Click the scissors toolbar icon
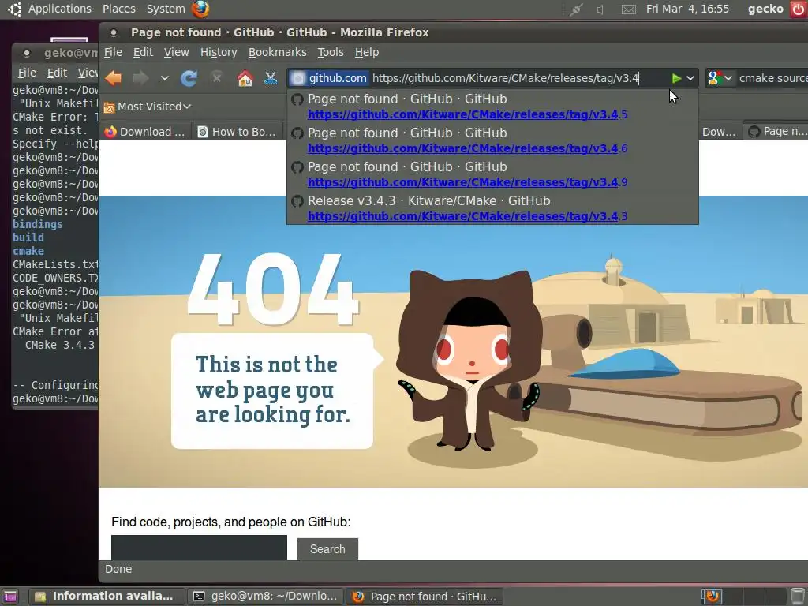Image resolution: width=808 pixels, height=606 pixels. click(271, 78)
